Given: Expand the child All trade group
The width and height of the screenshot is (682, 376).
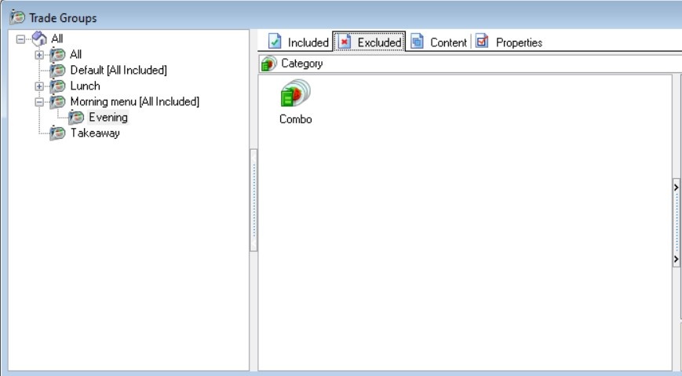Looking at the screenshot, I should point(39,54).
